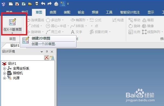Click the tree structure icon beside the red X
The image size is (164, 106).
pyautogui.click(x=52, y=58)
